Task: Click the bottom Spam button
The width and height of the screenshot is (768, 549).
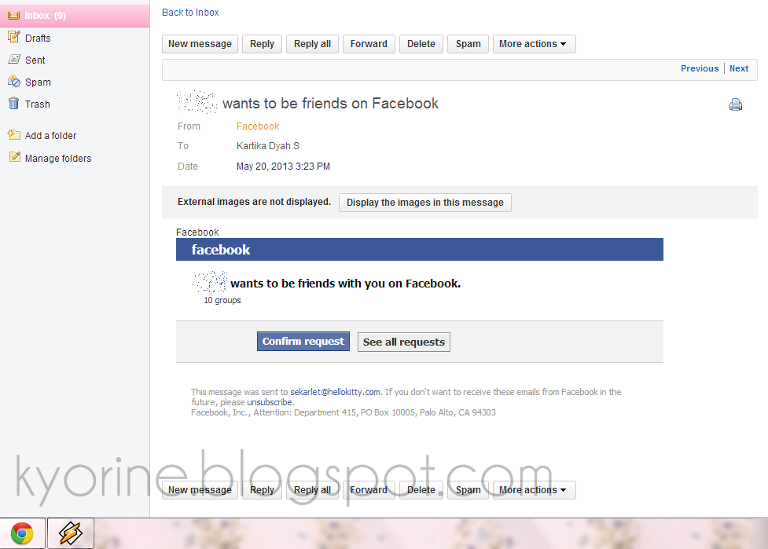Action: click(469, 490)
